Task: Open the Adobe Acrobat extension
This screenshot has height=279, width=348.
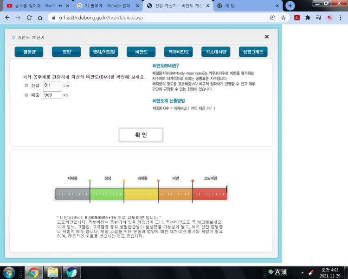Action: 297,18
